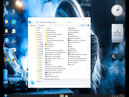Viewport: 129px width, 97px height.
Task: Open Microsoft Store from the taskbar
Action: pyautogui.click(x=67, y=96)
